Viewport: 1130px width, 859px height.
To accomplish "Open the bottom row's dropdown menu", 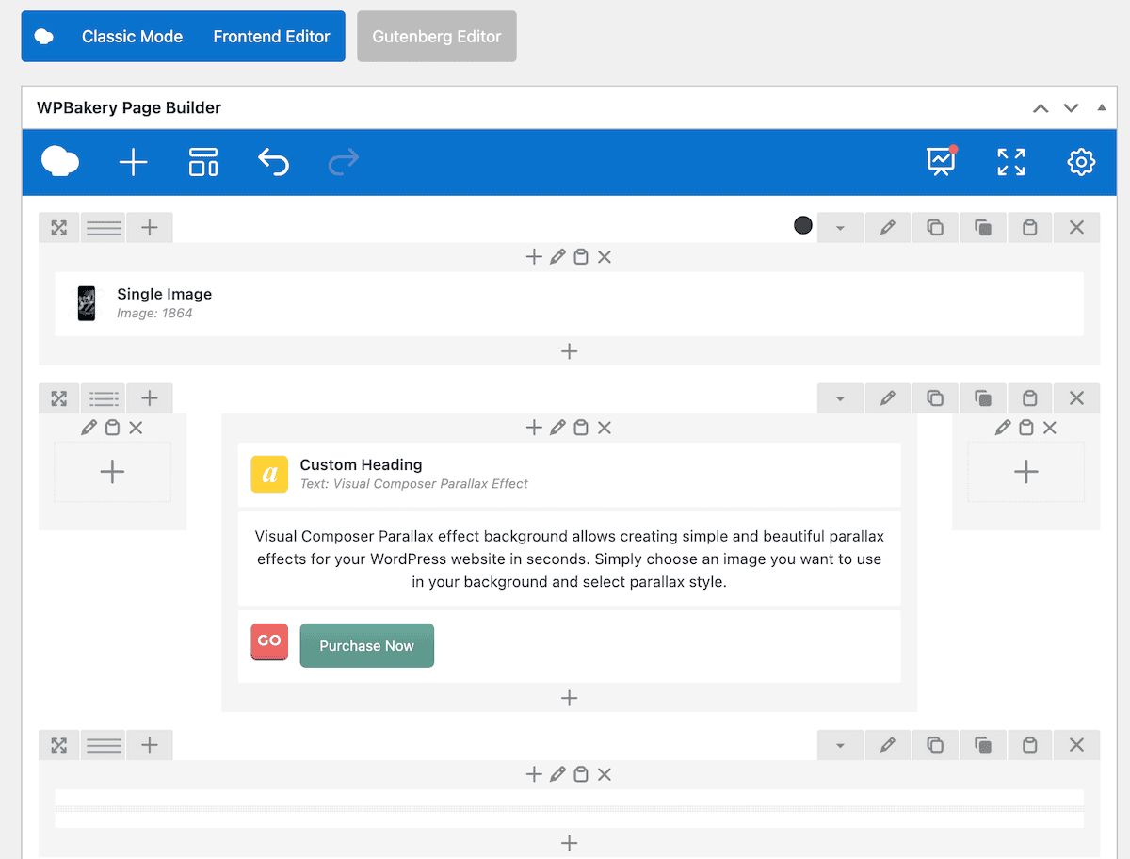I will coord(839,744).
